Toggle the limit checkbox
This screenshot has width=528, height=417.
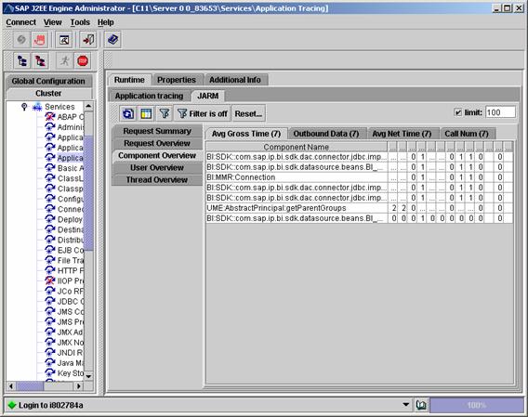point(458,112)
